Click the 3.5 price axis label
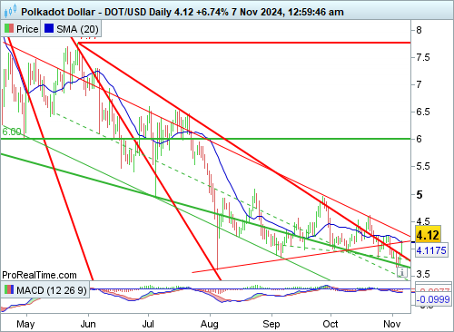This screenshot has width=454, height=332. [x=423, y=274]
